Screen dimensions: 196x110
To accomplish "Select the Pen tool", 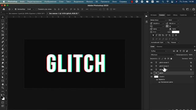I will [3, 70].
